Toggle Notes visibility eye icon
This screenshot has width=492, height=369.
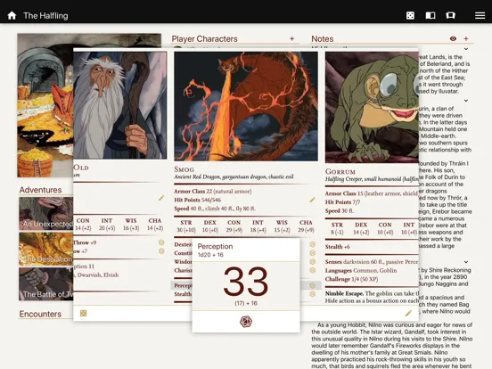tap(453, 38)
